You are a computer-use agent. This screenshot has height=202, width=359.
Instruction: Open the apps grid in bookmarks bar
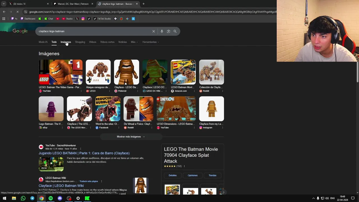tap(4, 19)
